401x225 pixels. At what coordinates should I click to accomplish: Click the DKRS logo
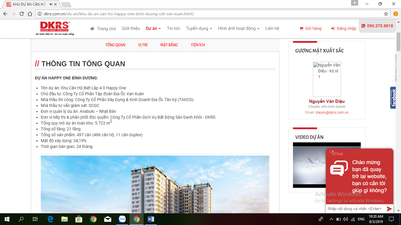pyautogui.click(x=55, y=28)
